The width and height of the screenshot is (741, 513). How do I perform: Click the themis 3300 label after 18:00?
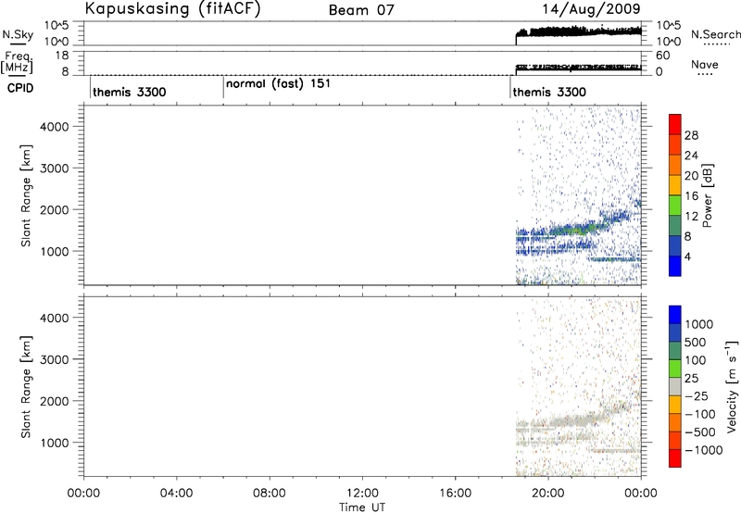(x=549, y=92)
